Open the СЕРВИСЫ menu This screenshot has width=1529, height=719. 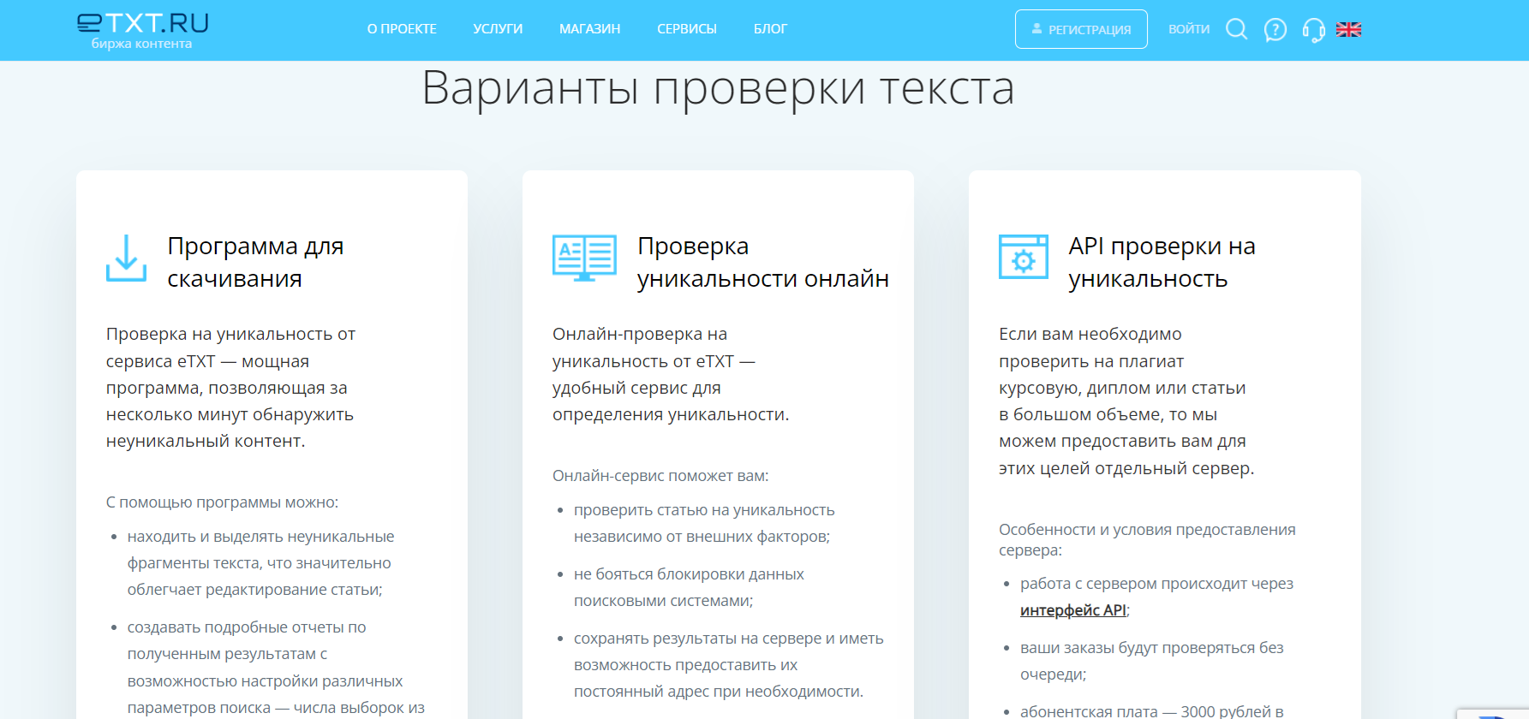coord(687,29)
